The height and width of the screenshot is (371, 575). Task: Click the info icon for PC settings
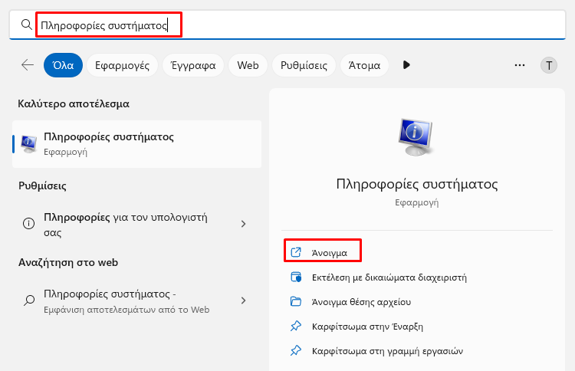28,223
